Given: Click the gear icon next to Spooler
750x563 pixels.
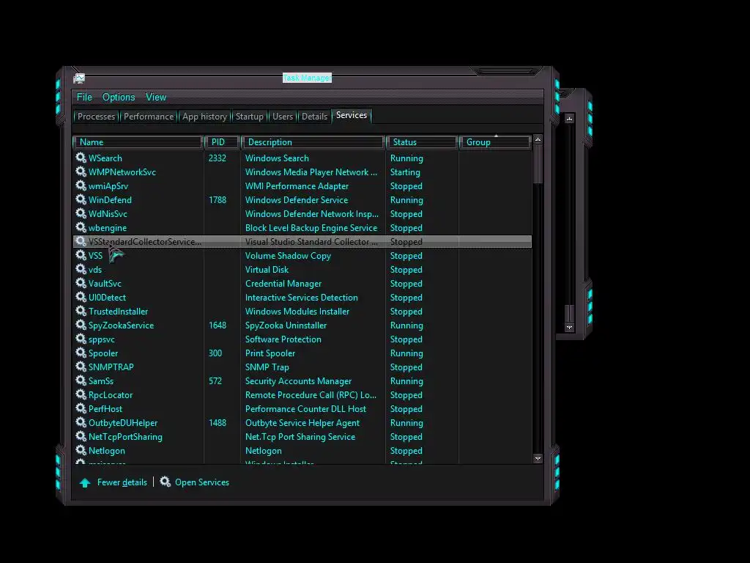Looking at the screenshot, I should (81, 353).
